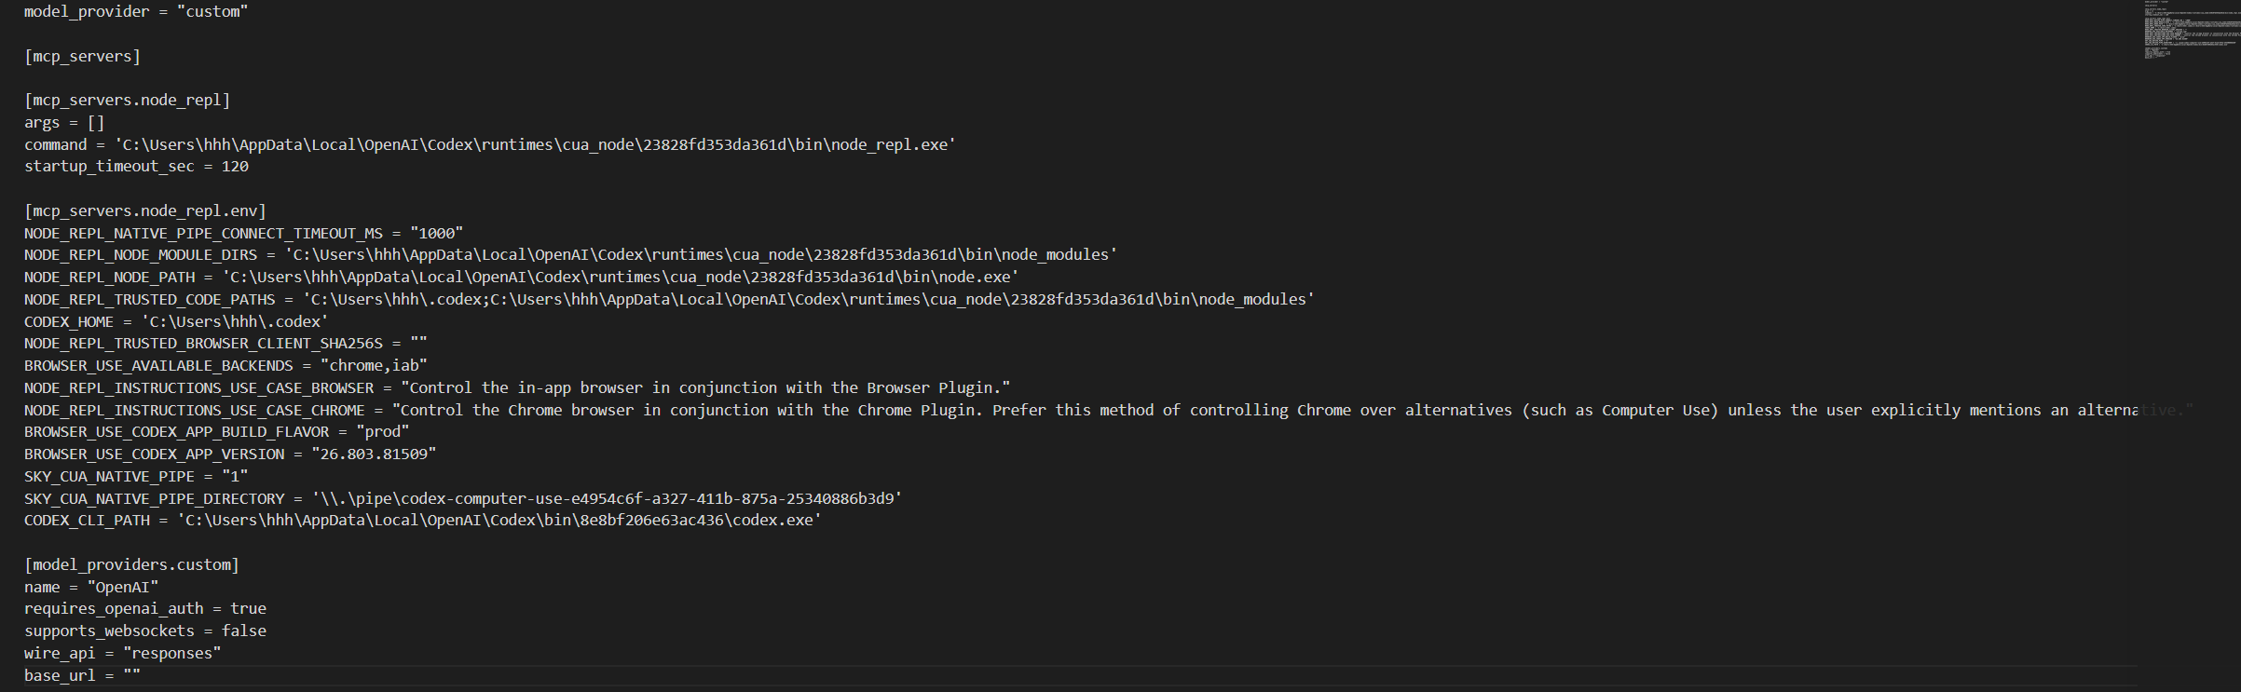Screen dimensions: 2241x692
Task: Click the [mcp_servers] section header line
Action: [x=82, y=56]
